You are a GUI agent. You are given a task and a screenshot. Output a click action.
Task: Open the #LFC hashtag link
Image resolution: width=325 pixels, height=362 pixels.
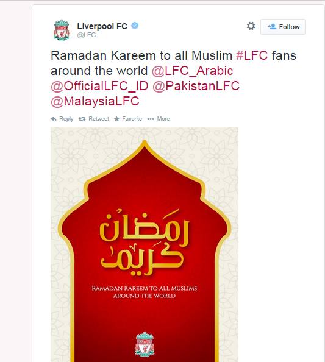click(252, 55)
